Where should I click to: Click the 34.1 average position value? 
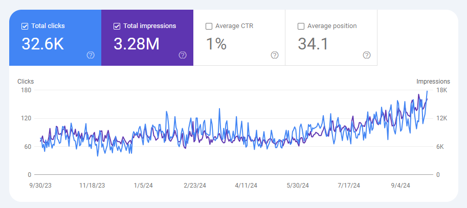(313, 44)
